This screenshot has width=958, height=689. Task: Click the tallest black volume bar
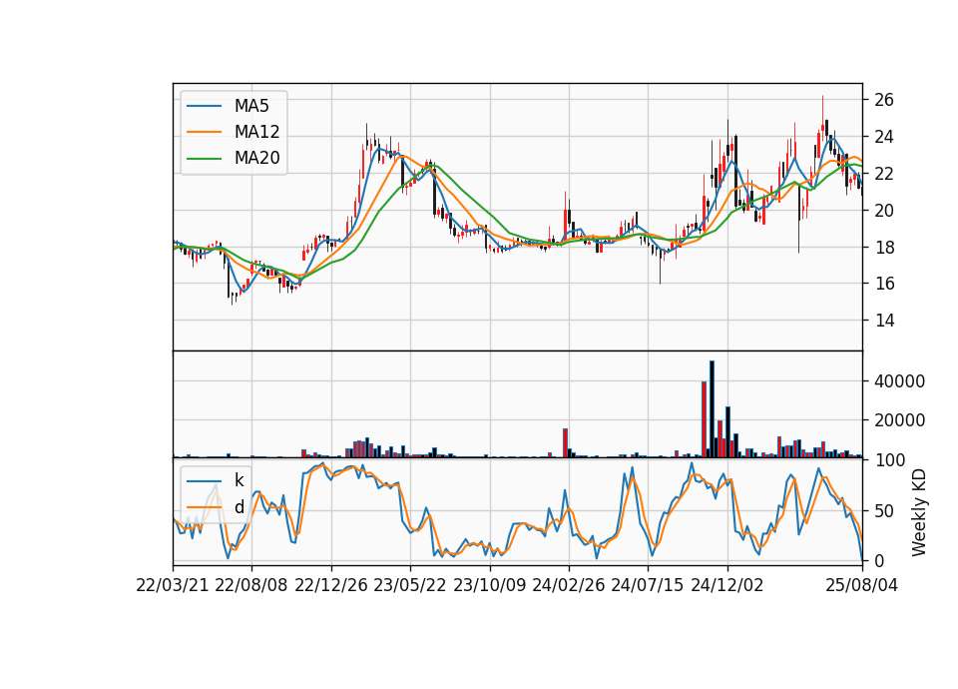point(712,409)
